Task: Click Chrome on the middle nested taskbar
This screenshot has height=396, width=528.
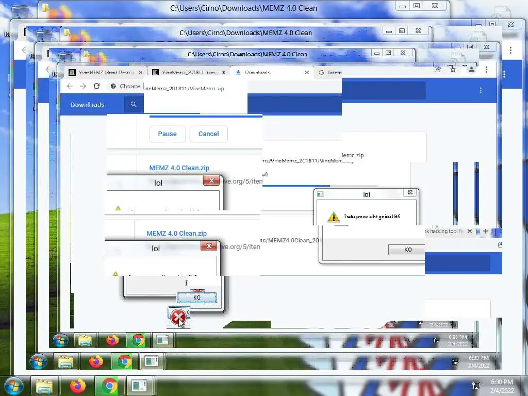Action: pyautogui.click(x=125, y=361)
